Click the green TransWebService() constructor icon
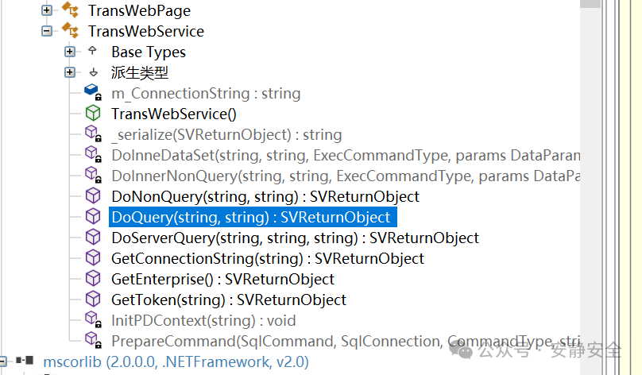The width and height of the screenshot is (642, 375). click(x=93, y=113)
